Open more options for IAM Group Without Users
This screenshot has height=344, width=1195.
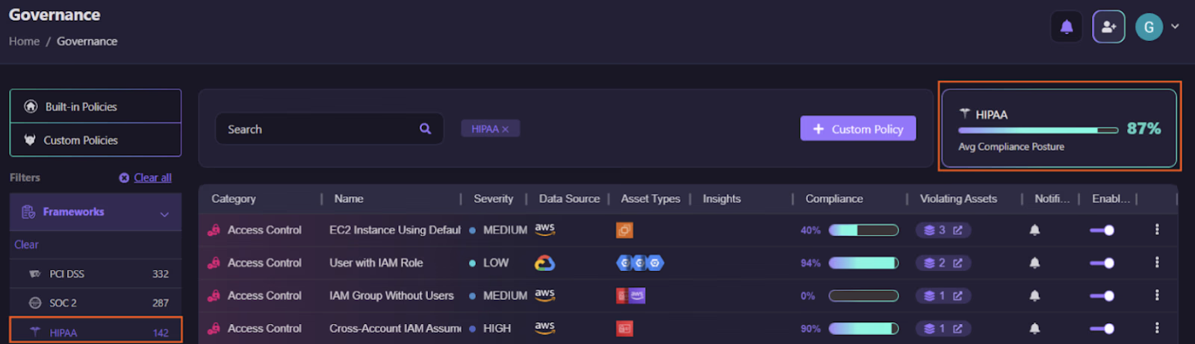point(1157,295)
